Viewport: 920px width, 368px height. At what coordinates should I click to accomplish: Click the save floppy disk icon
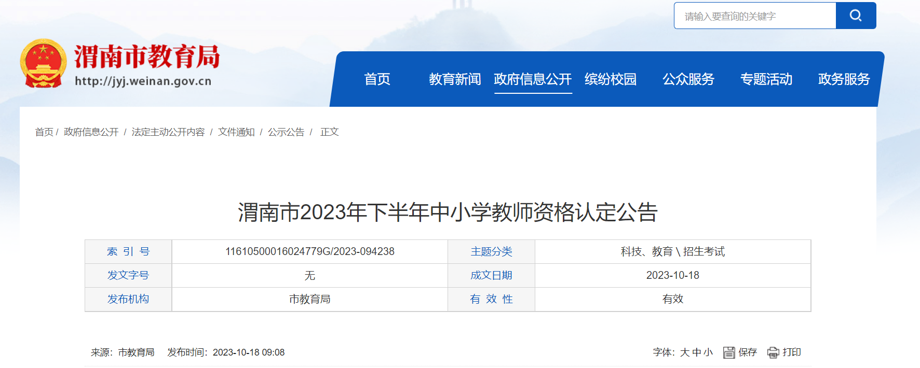(x=729, y=352)
